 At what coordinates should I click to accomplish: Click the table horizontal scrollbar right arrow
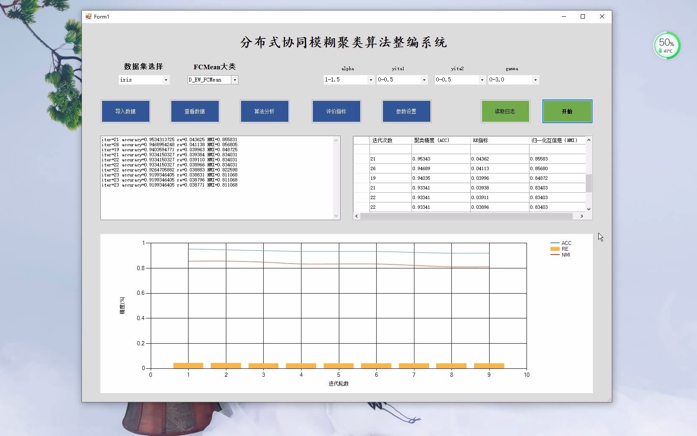coord(582,216)
